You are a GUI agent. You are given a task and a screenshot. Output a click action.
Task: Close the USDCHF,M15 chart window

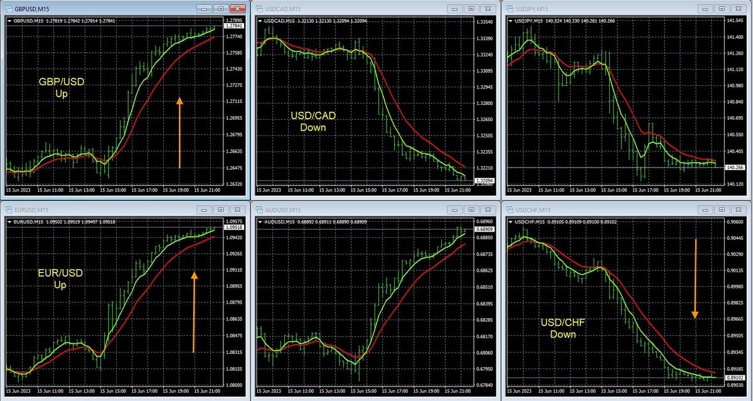coord(738,209)
